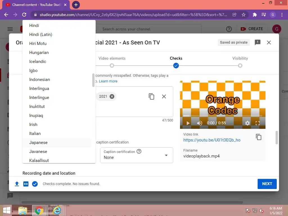Open the G account avatar menu

click(276, 29)
